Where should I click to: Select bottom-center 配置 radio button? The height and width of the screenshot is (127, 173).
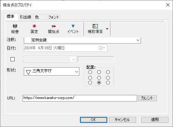click(99, 83)
